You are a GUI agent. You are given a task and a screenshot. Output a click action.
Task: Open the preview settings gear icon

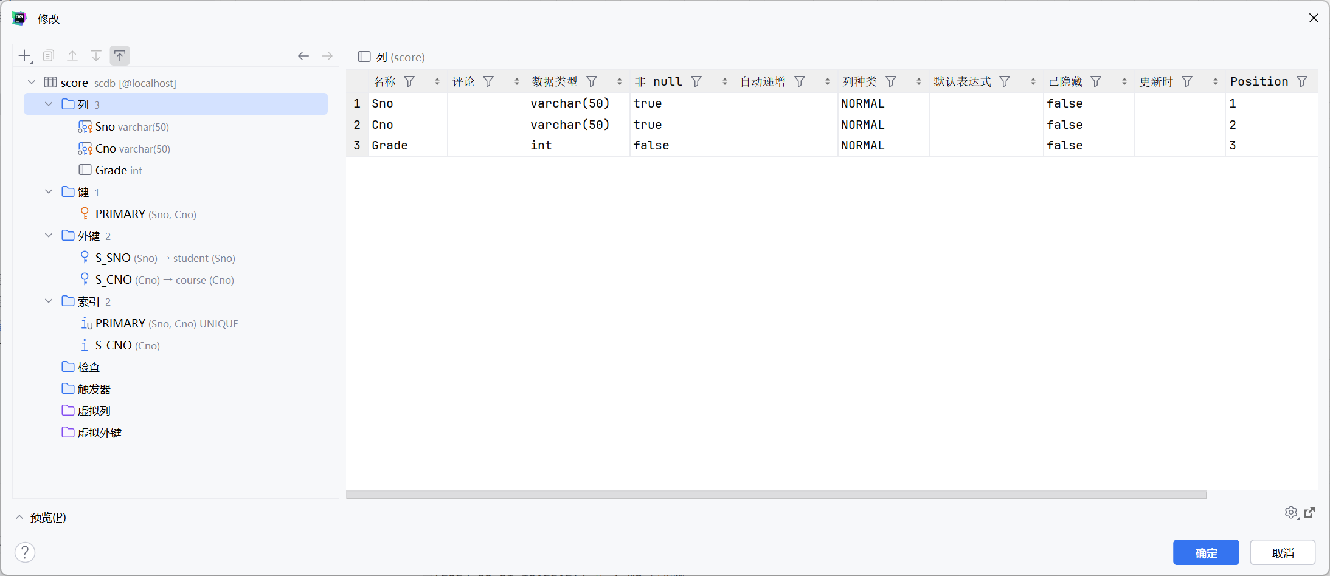tap(1291, 512)
